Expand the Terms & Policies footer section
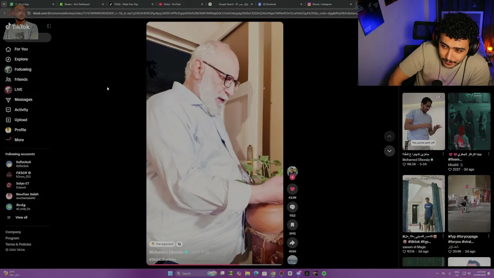 pyautogui.click(x=18, y=244)
